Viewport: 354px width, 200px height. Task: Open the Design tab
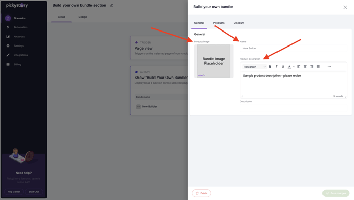83,17
